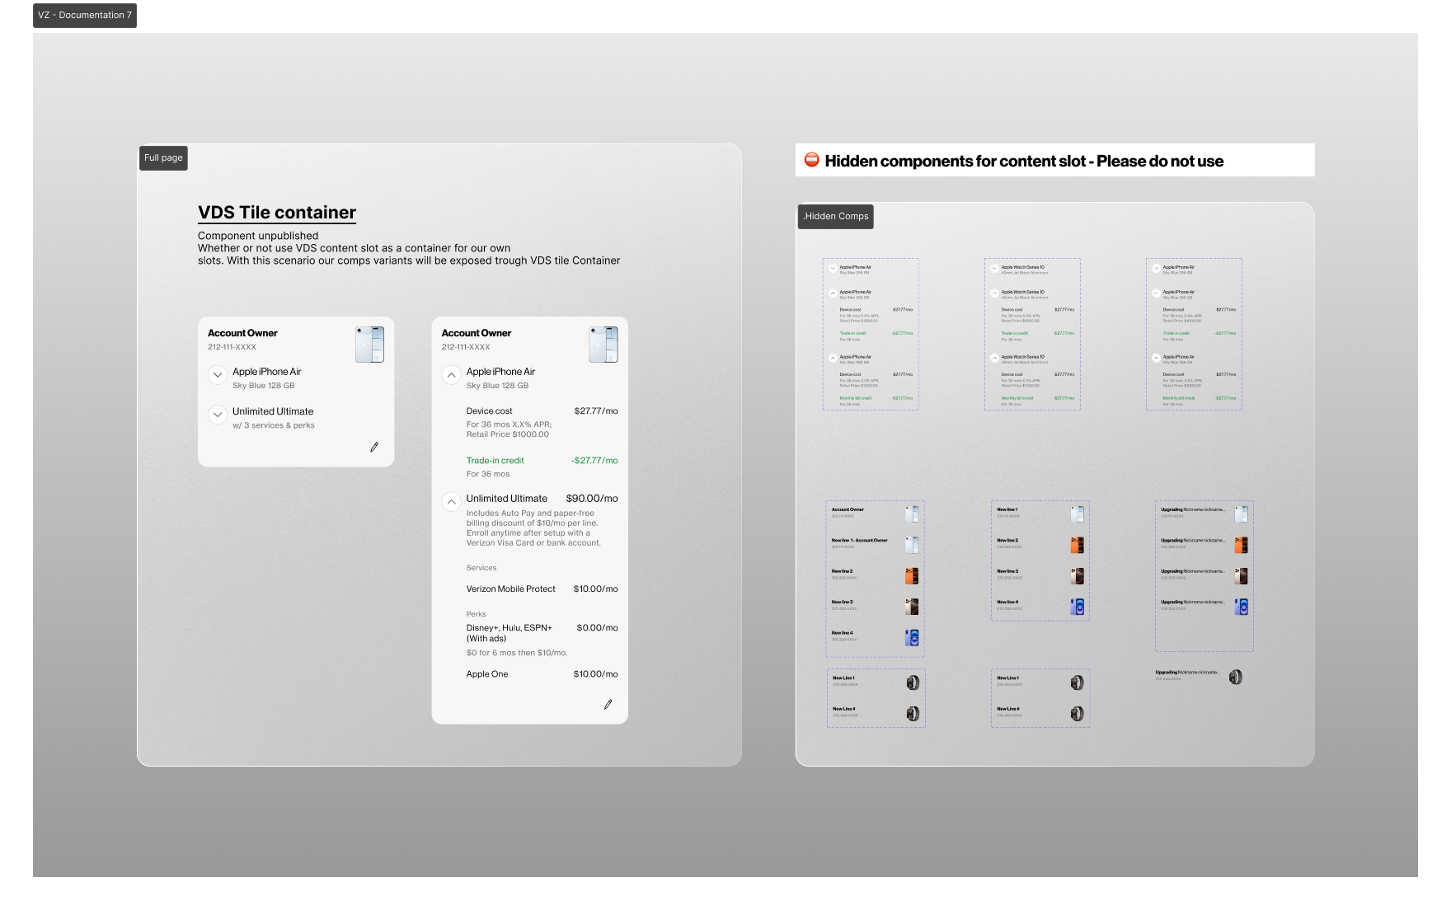Collapse the Apple iPhone Air section on the expanded card
Screen dimensions: 1451x910
pyautogui.click(x=451, y=375)
